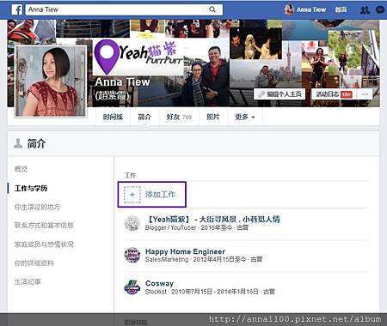
Task: Open the 好友 friends tab
Action: (x=173, y=117)
